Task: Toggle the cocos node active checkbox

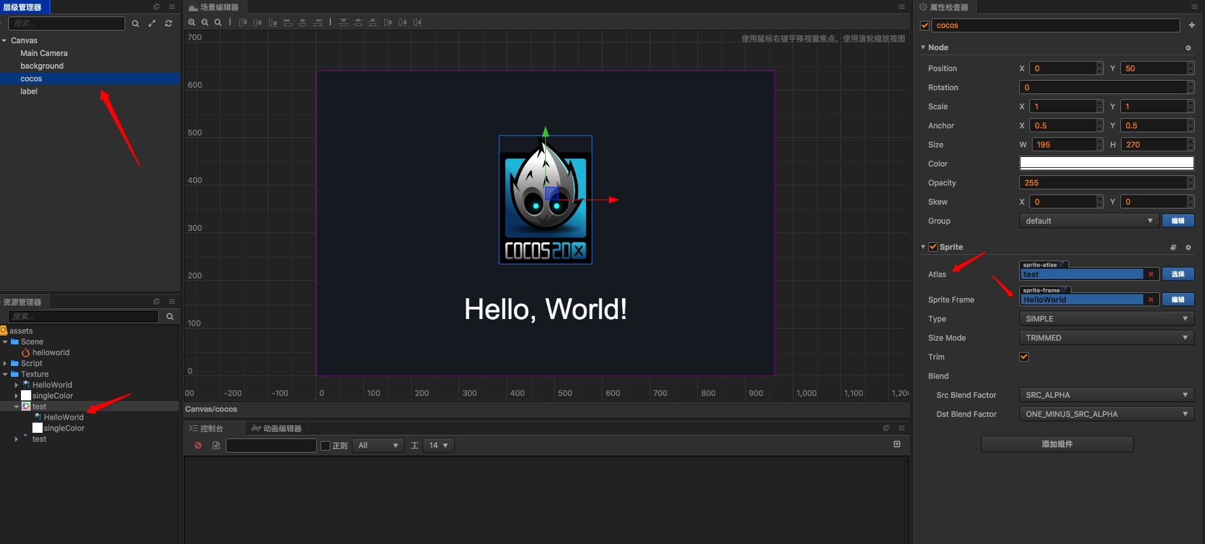Action: click(925, 25)
